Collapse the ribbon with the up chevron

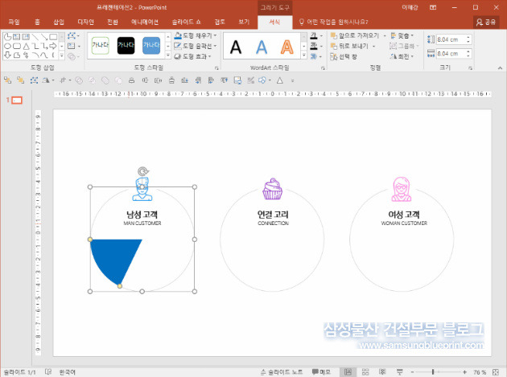click(500, 68)
